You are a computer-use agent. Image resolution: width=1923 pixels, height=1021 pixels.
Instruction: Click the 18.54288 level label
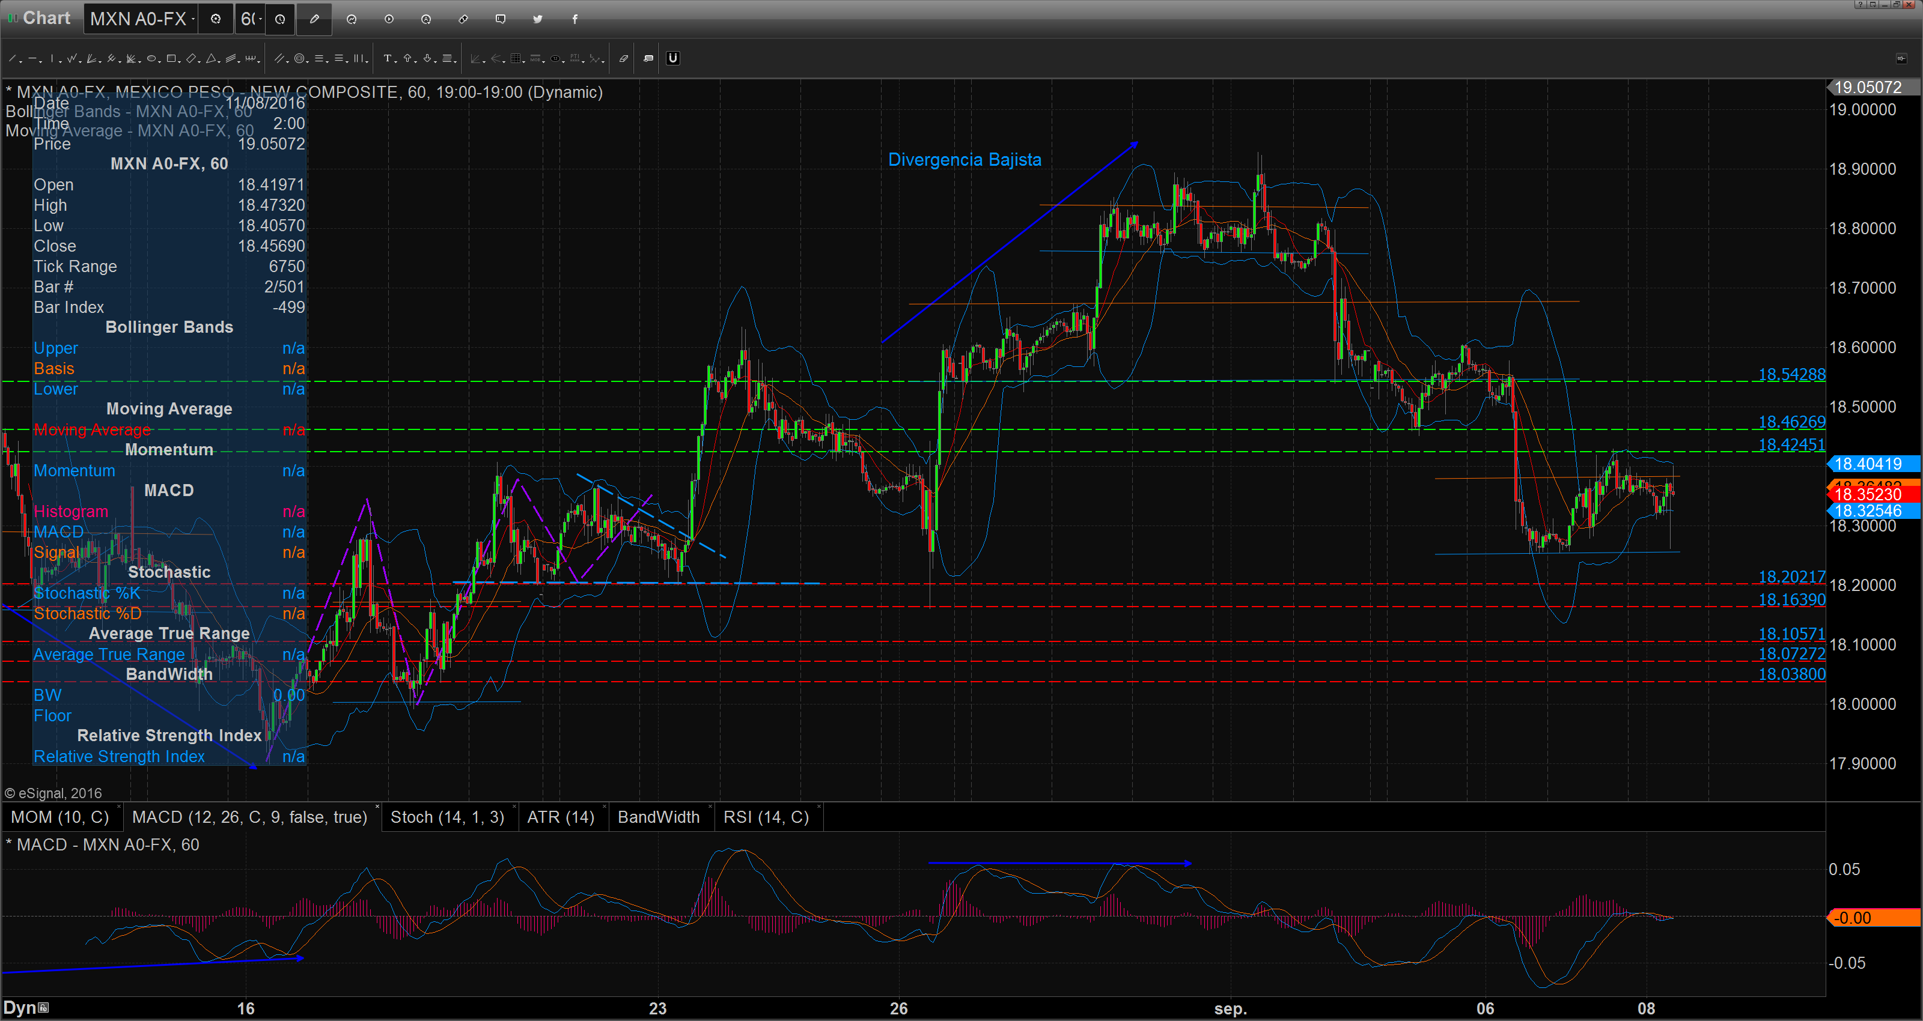pyautogui.click(x=1791, y=374)
